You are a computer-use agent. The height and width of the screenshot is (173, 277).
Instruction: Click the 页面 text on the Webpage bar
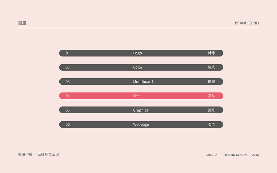(211, 124)
